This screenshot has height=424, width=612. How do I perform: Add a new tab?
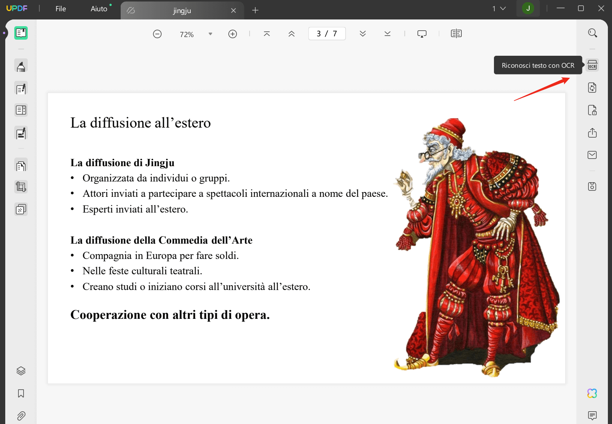(255, 10)
